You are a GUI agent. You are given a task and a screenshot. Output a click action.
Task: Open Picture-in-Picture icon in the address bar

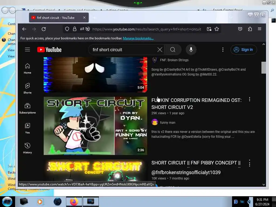click(209, 29)
